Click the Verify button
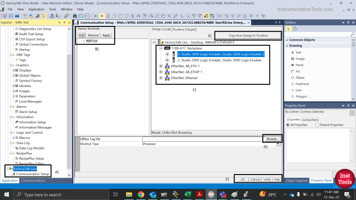356x200 pixels. tap(267, 179)
